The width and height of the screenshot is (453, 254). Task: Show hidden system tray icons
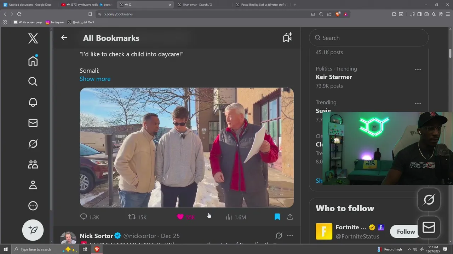click(x=409, y=249)
